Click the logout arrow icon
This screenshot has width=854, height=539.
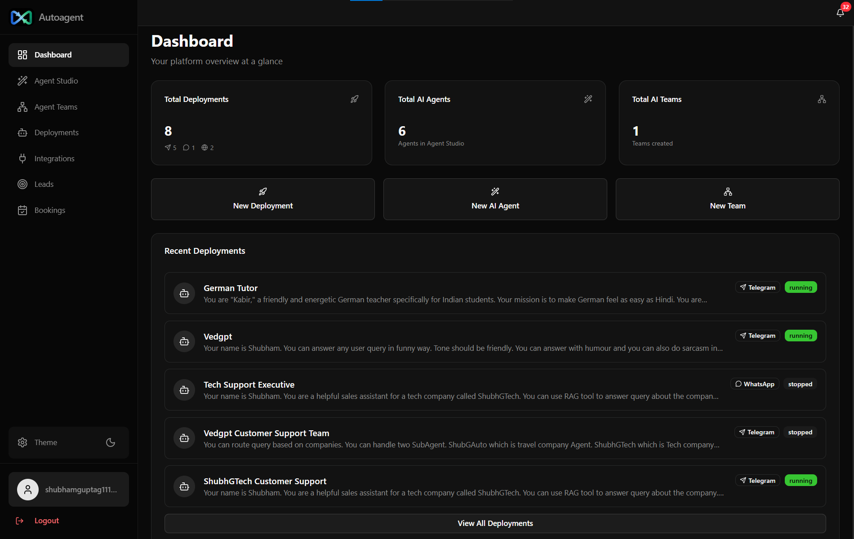click(x=20, y=521)
